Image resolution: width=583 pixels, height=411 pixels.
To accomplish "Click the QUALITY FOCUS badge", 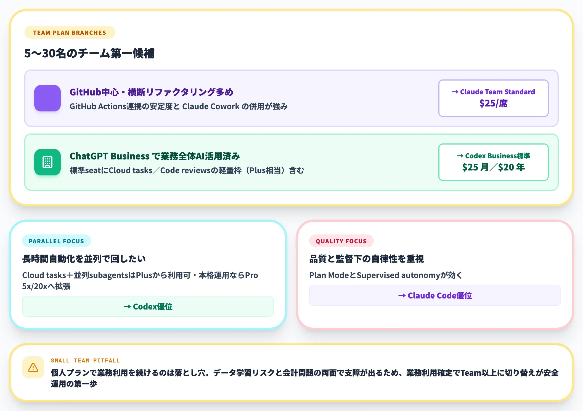I will (341, 241).
